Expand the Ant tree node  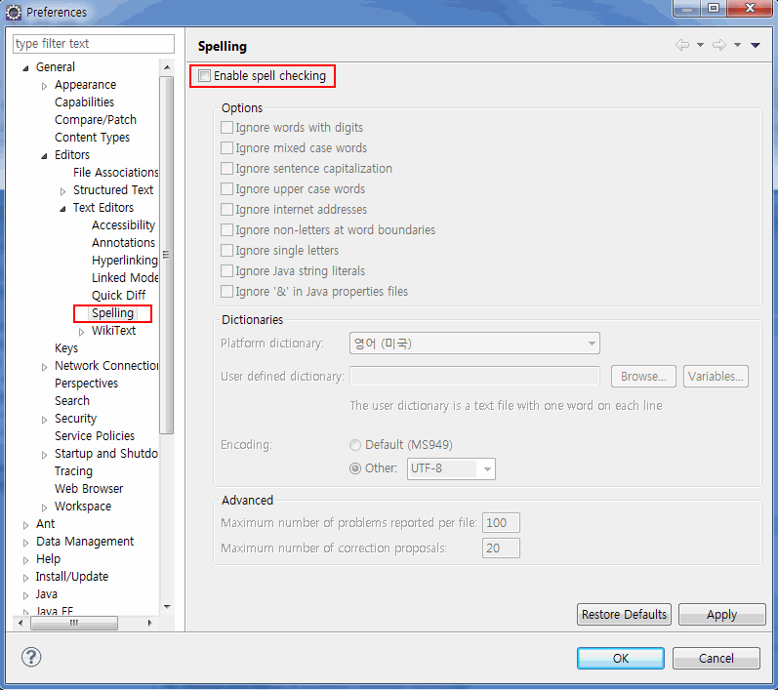click(25, 525)
